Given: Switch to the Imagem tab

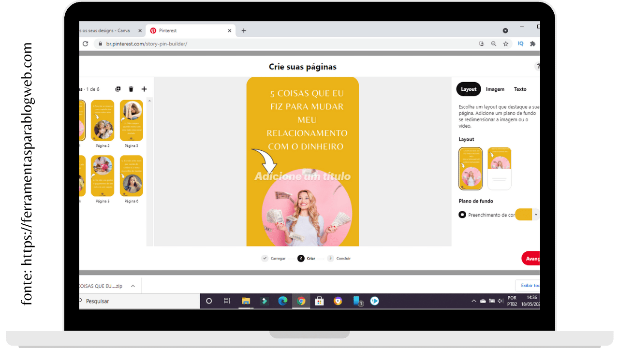Looking at the screenshot, I should [x=495, y=89].
